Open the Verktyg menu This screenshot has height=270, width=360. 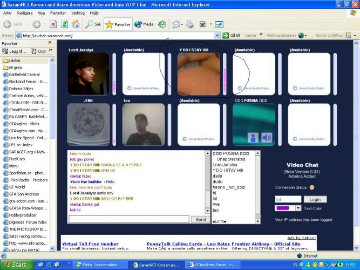point(63,12)
